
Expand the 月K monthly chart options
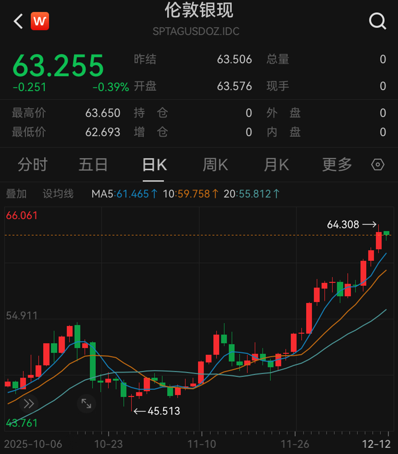coord(276,164)
